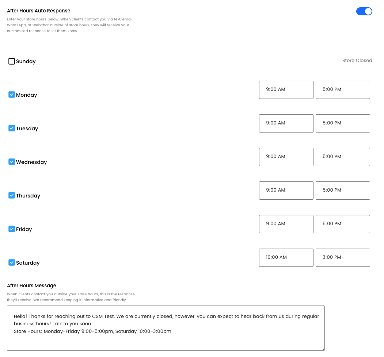Uncheck the Thursday checkbox

12,195
